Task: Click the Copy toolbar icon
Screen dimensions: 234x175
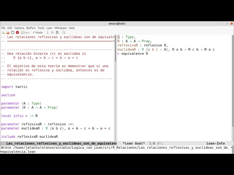Action: (x=52, y=32)
